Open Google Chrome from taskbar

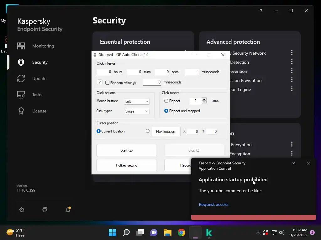tap(182, 232)
